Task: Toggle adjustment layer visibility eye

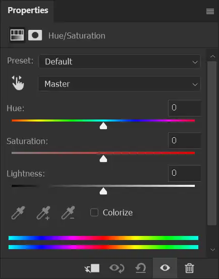Action: click(165, 268)
